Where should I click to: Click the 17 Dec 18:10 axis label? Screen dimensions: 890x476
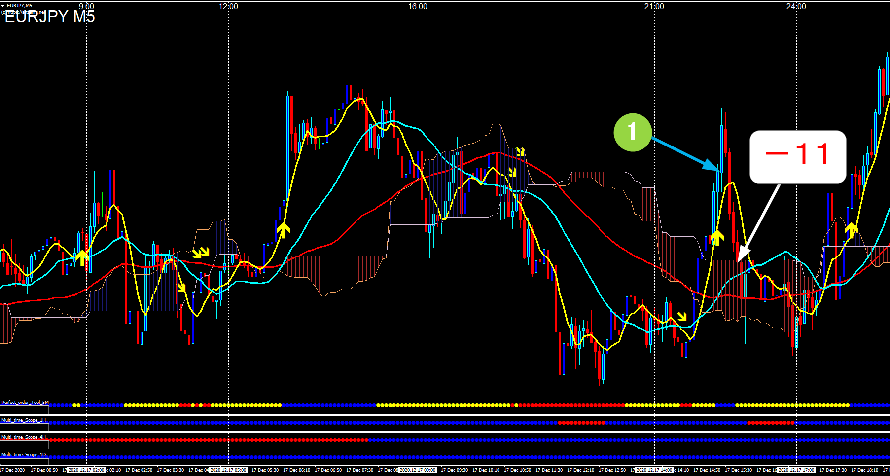(x=864, y=470)
